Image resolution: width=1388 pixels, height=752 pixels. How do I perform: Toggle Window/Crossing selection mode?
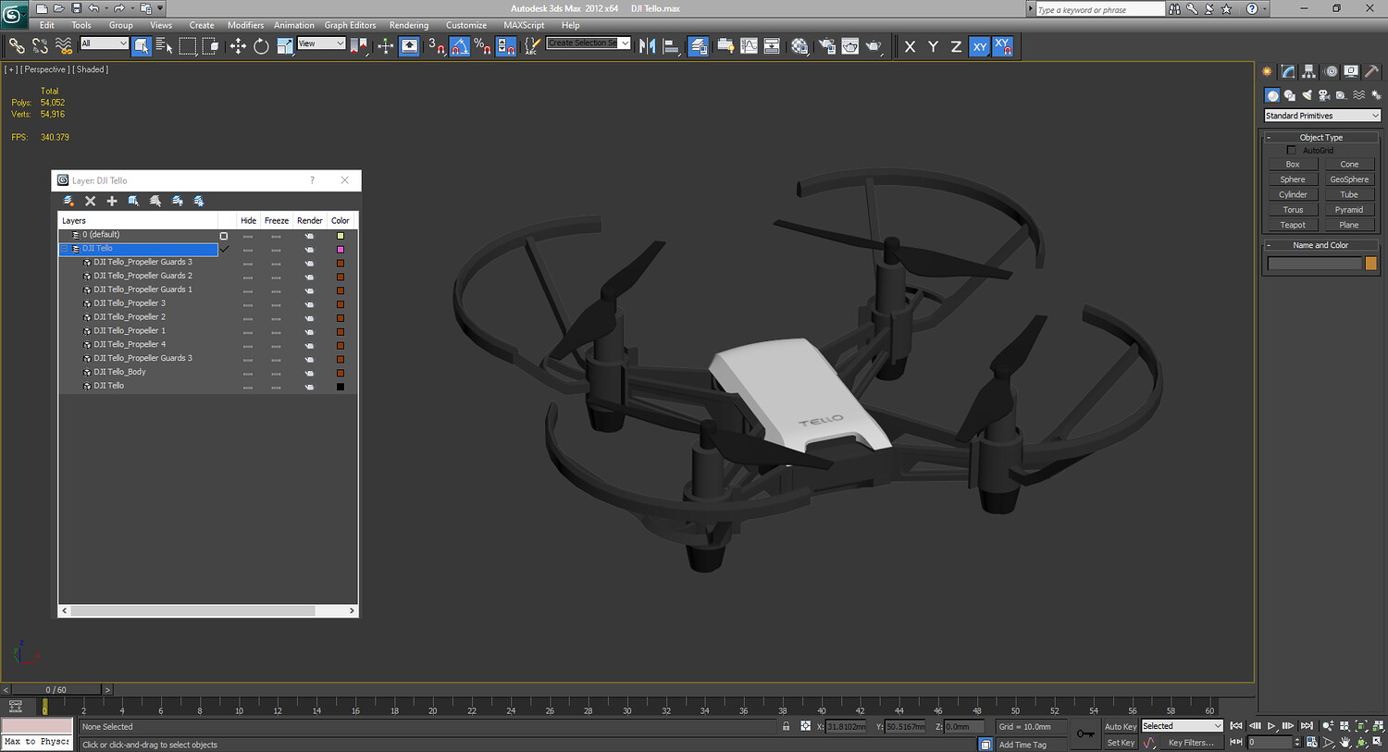point(211,45)
